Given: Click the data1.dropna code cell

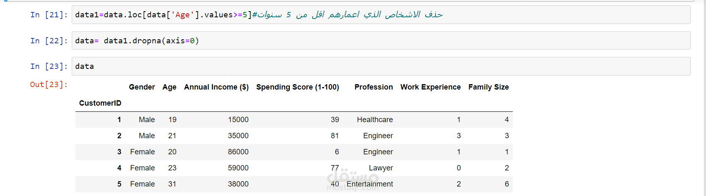Looking at the screenshot, I should tap(381, 40).
